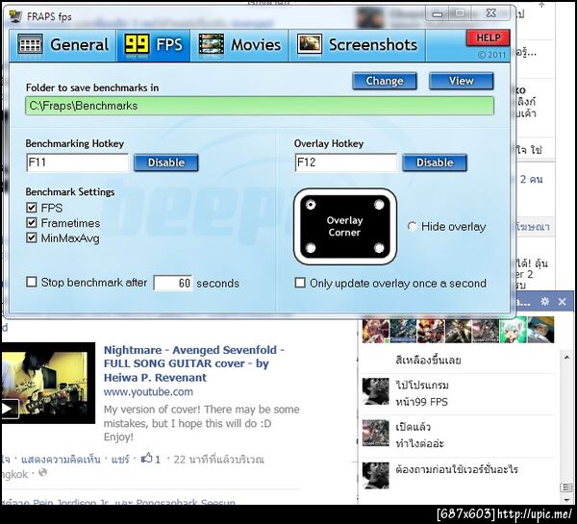Click the 22 นาทีที่แล้ว timestamp
This screenshot has height=524, width=577.
218,460
